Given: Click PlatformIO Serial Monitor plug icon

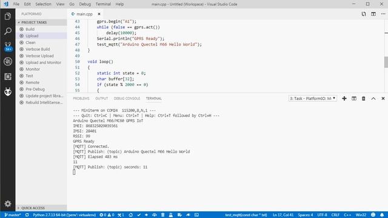Looking at the screenshot, I should 188,215.
